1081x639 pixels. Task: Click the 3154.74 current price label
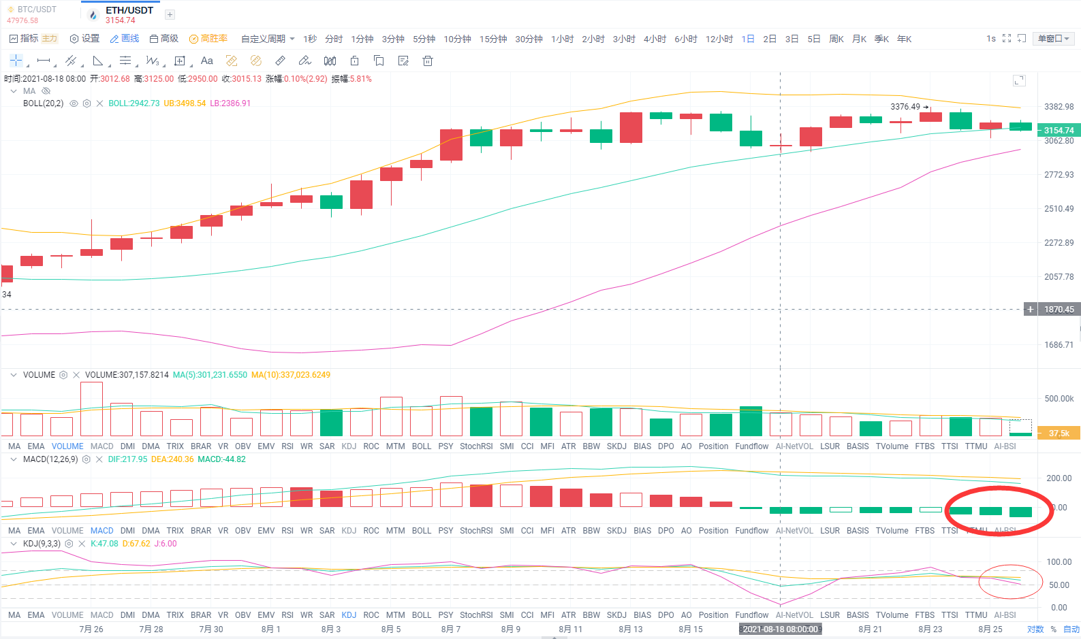(x=1059, y=130)
